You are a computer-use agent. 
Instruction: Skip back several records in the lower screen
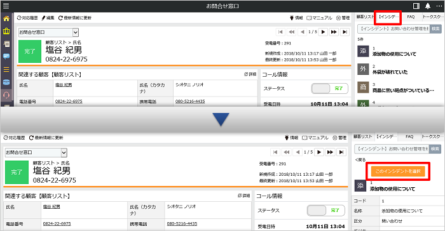coord(286,152)
